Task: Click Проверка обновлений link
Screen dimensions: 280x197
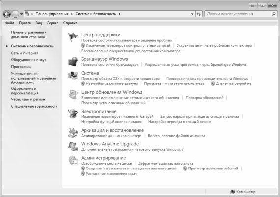Action: (x=204, y=98)
